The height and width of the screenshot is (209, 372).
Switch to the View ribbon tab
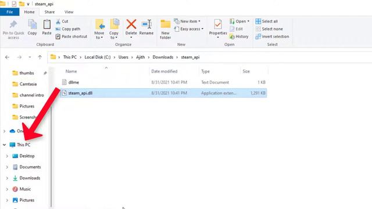[x=69, y=12]
